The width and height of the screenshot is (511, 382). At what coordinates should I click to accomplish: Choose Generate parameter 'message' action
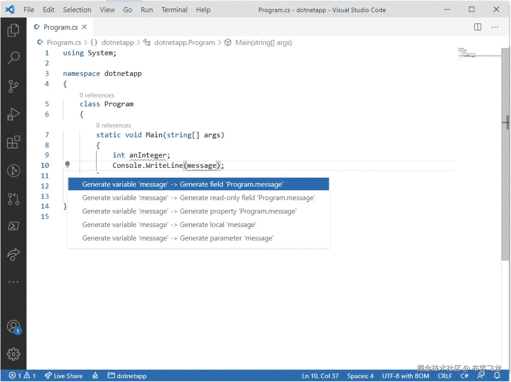pyautogui.click(x=198, y=238)
